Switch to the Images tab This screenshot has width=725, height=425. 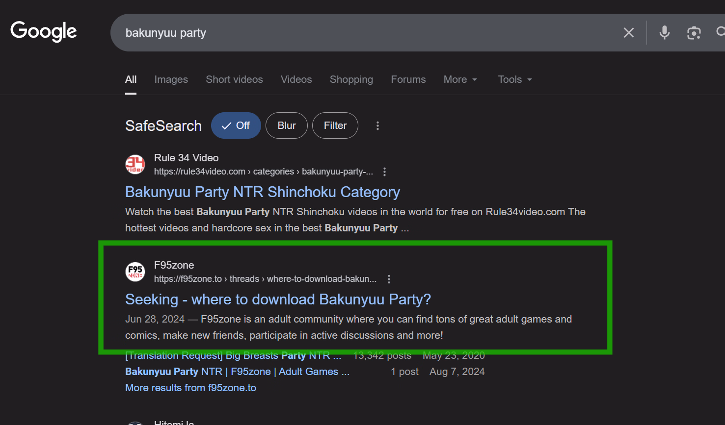click(171, 79)
